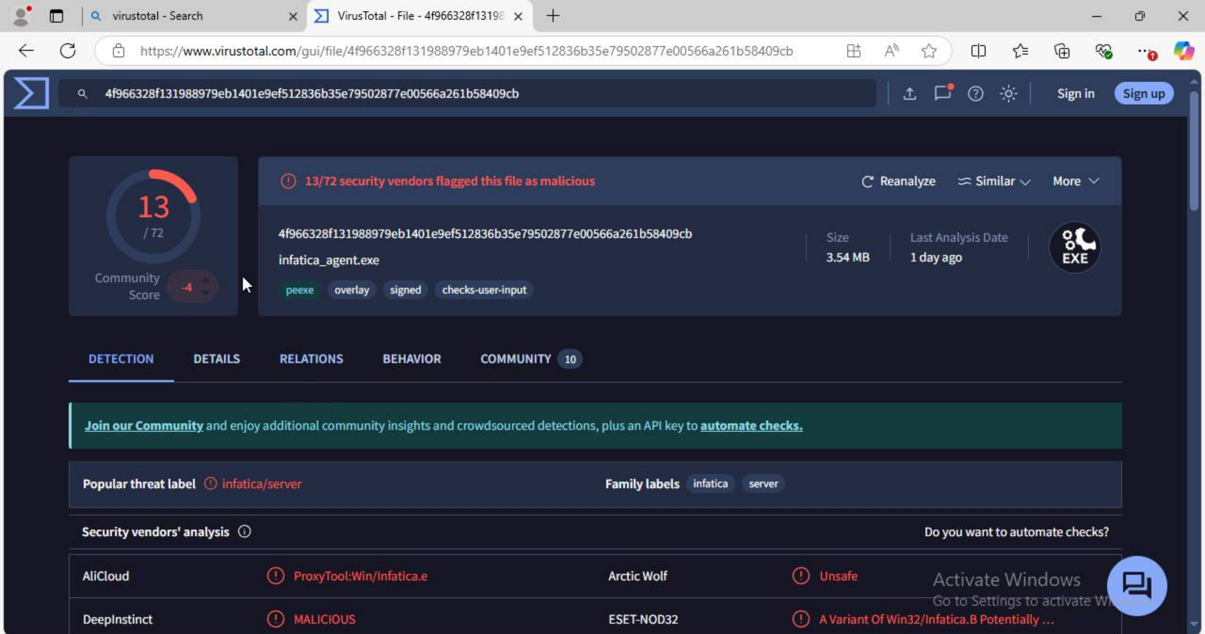Click the alert icon in the Arctic Wolf row
Image resolution: width=1205 pixels, height=634 pixels.
[801, 576]
